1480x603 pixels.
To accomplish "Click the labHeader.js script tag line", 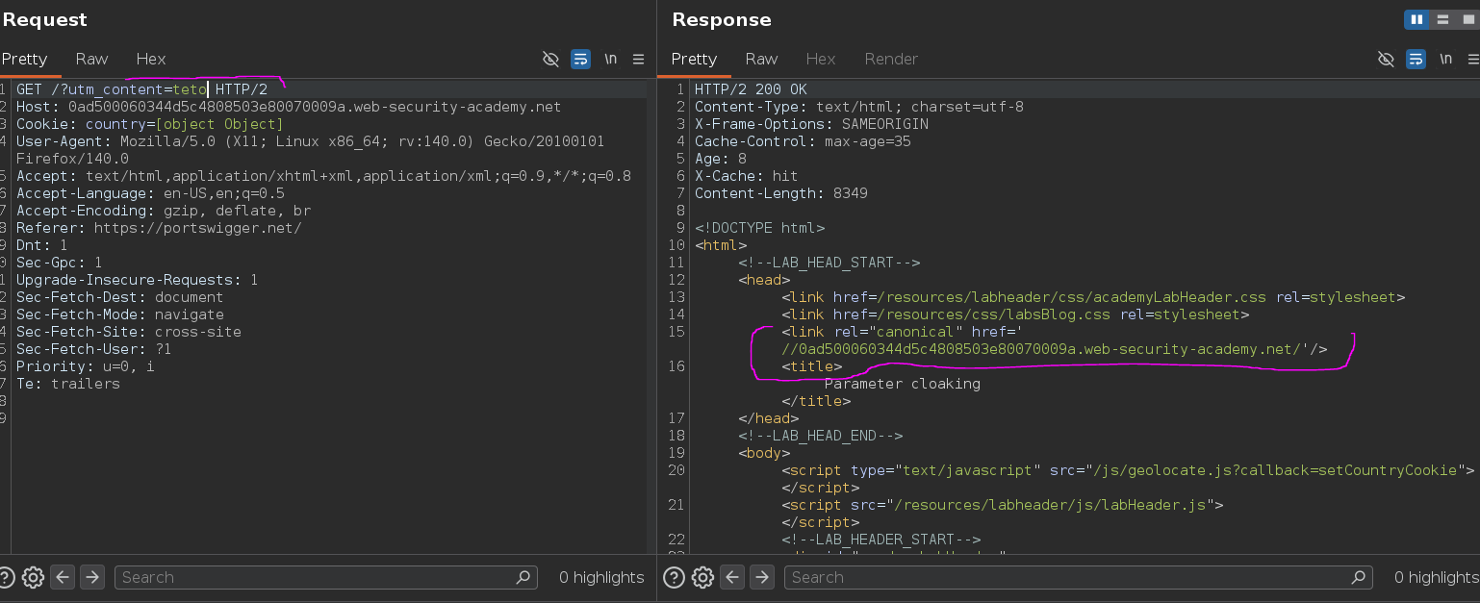I will coord(1003,505).
